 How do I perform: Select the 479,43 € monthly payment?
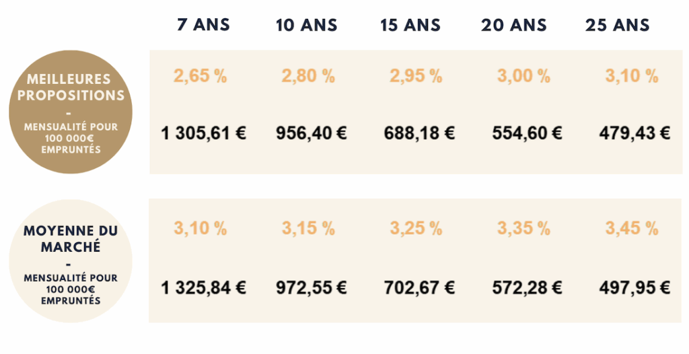(x=634, y=133)
